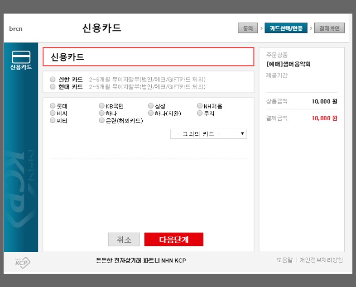Click the KCP logo in footer

click(22, 263)
